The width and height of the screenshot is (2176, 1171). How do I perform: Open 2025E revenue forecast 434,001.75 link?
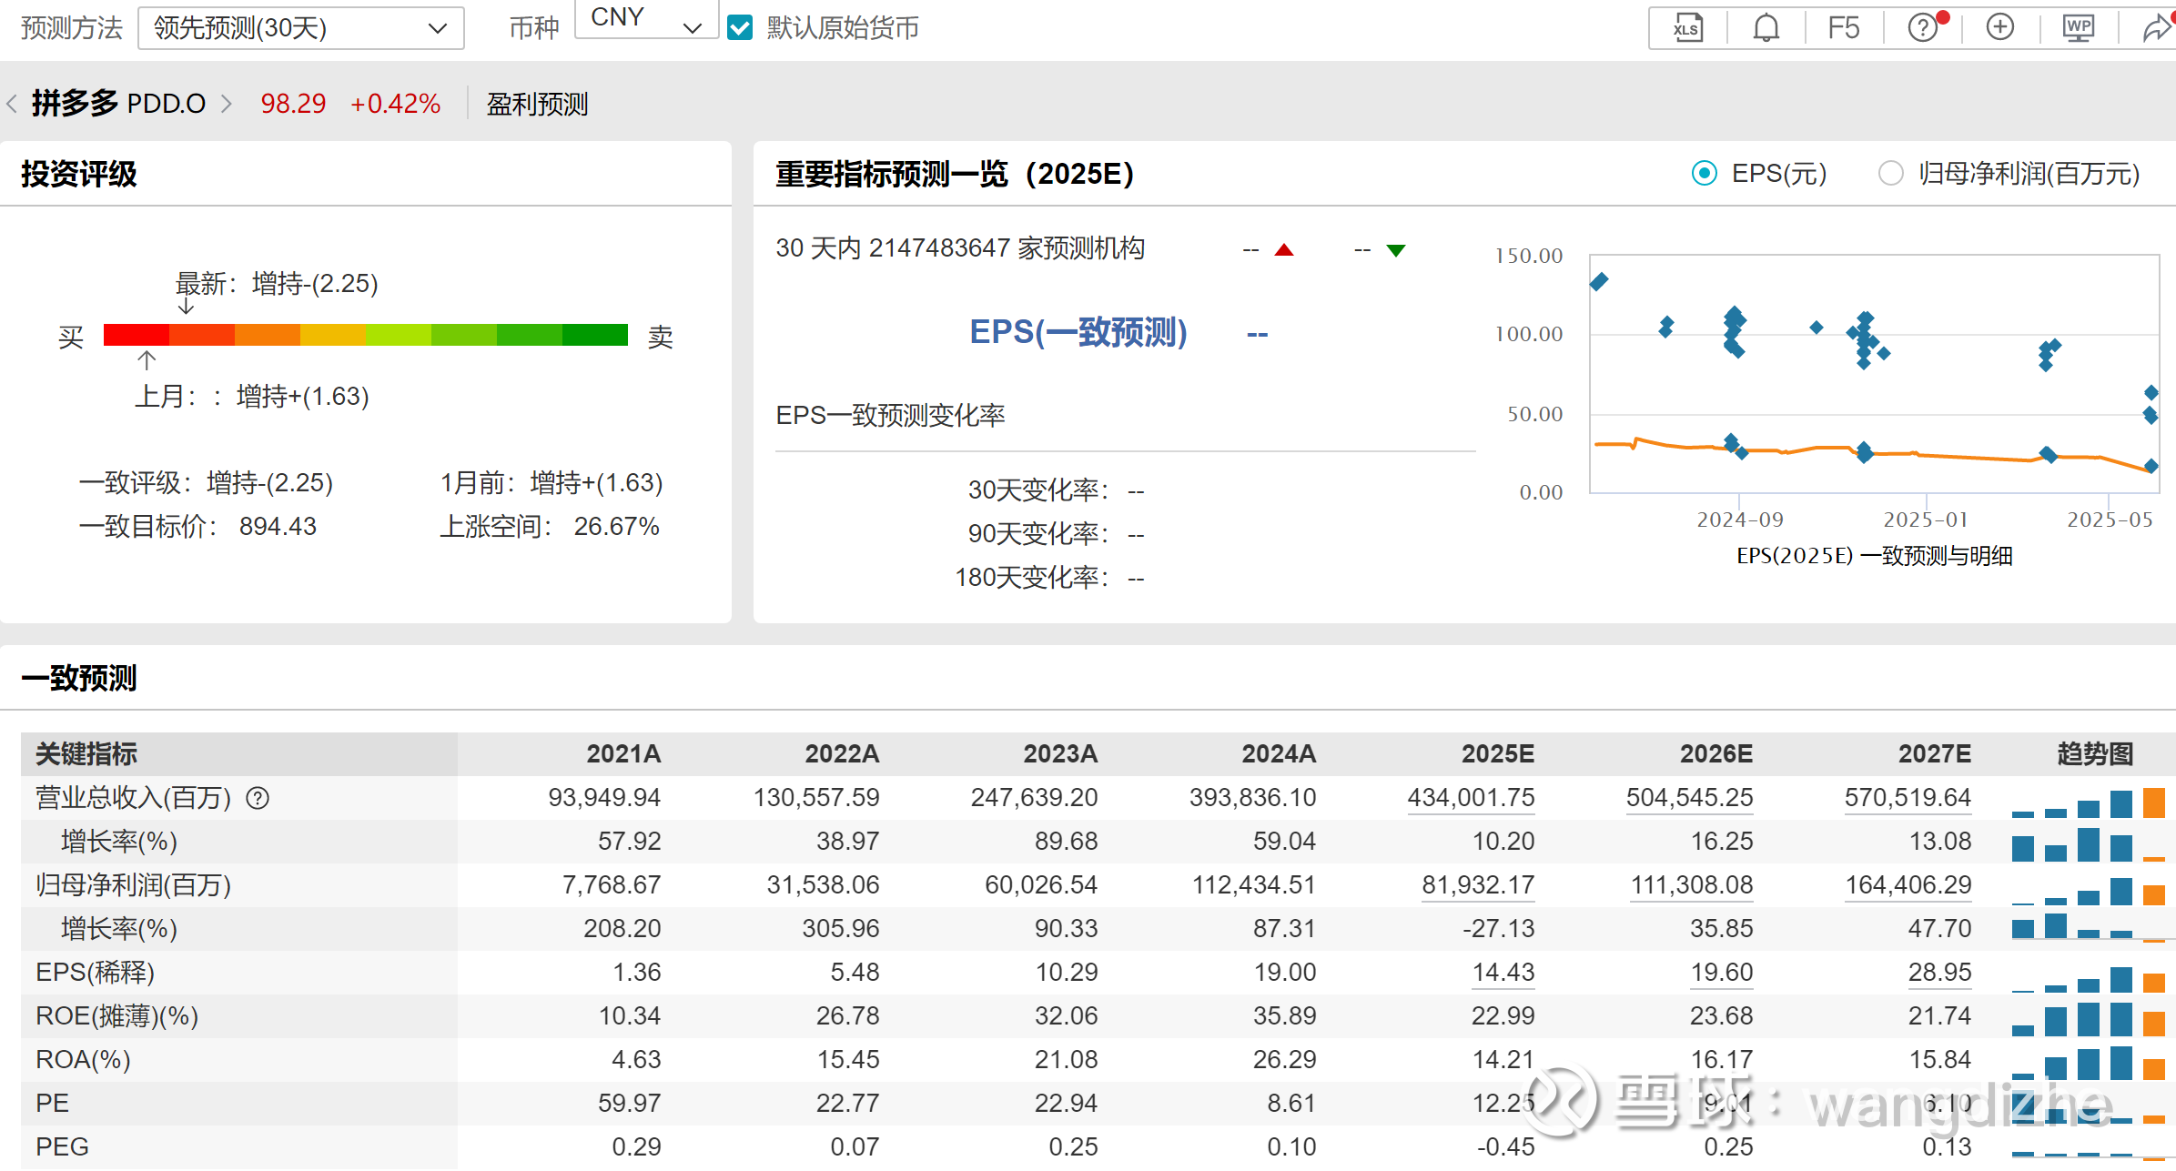1470,798
